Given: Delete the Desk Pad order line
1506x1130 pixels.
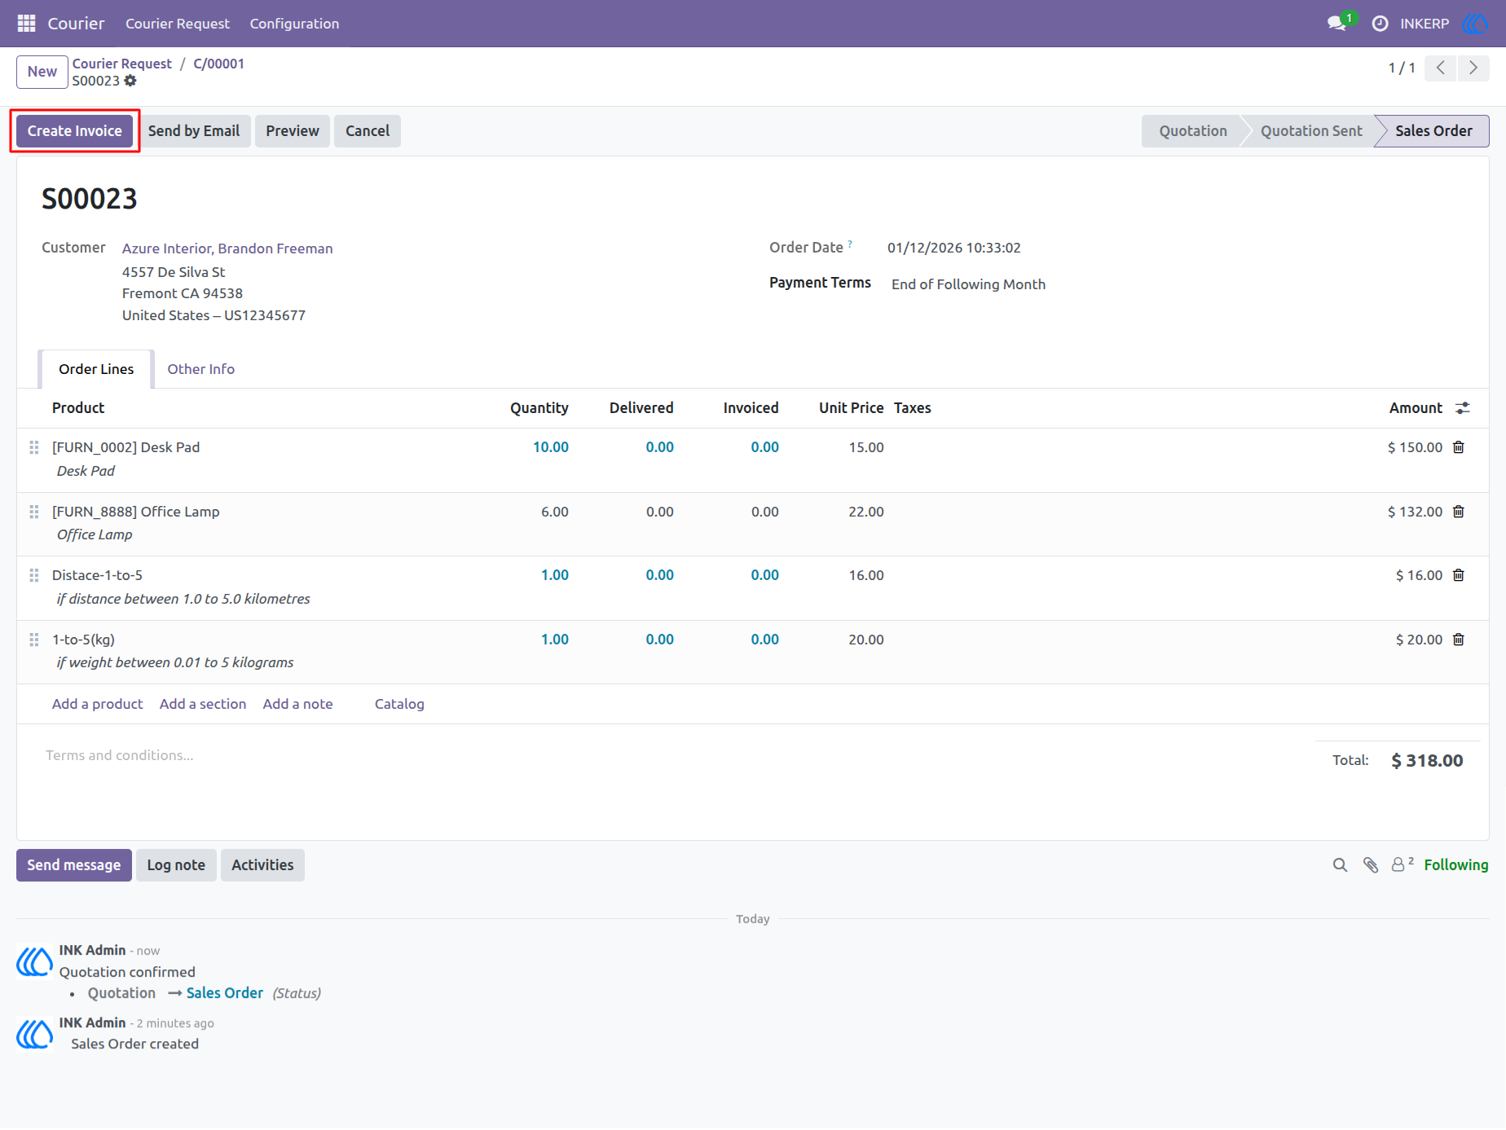Looking at the screenshot, I should [1459, 447].
